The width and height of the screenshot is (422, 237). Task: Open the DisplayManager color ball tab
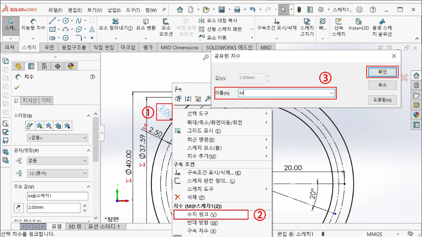[71, 66]
